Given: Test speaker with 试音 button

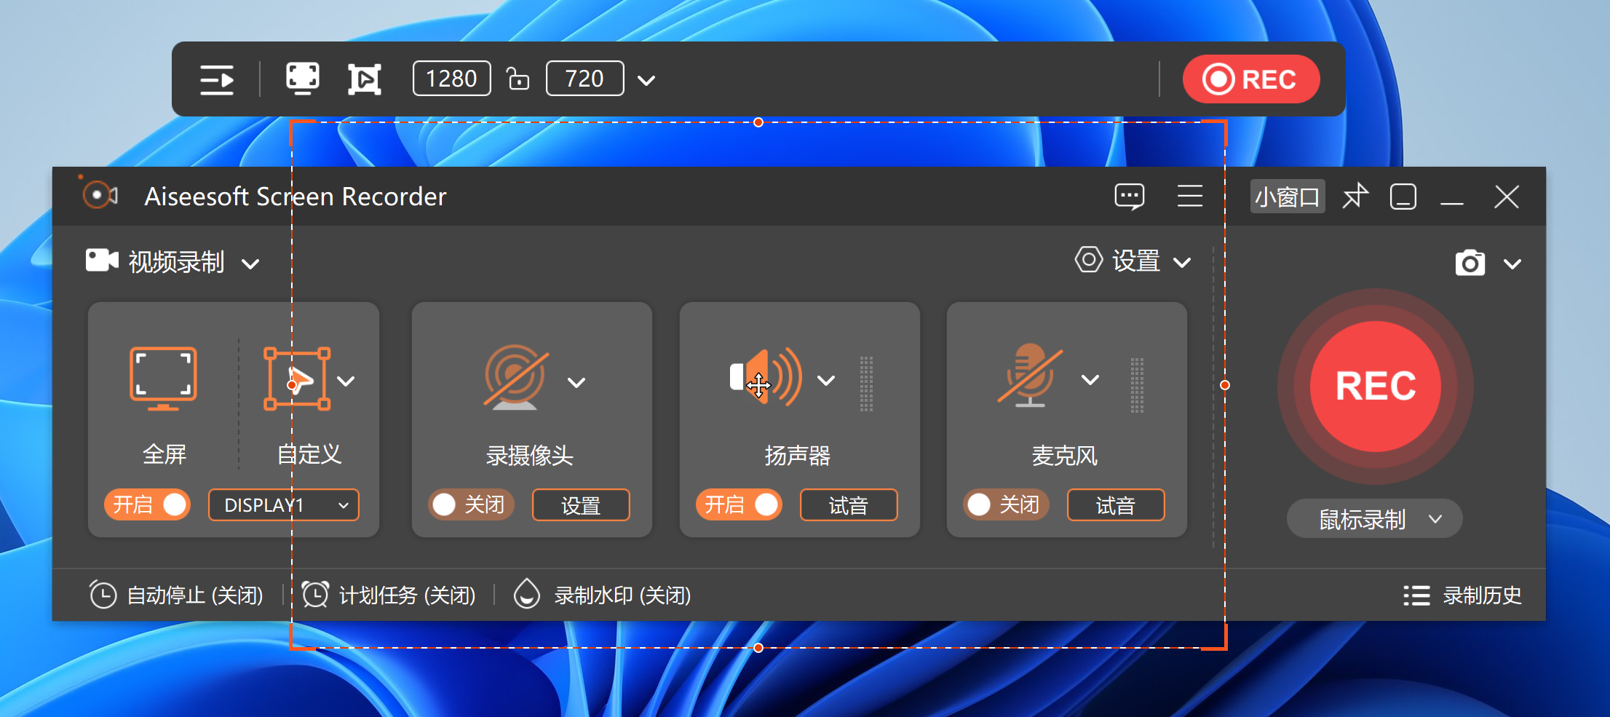Looking at the screenshot, I should click(849, 505).
